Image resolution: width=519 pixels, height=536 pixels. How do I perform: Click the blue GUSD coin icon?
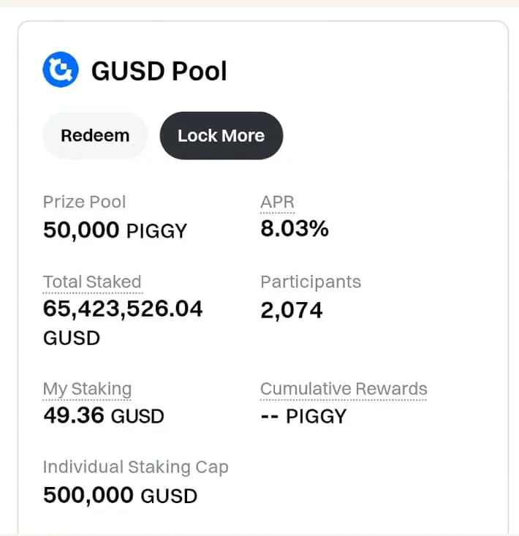pyautogui.click(x=61, y=70)
